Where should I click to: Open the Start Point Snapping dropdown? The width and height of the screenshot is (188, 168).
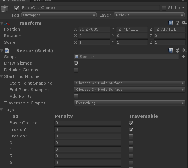coord(130,83)
